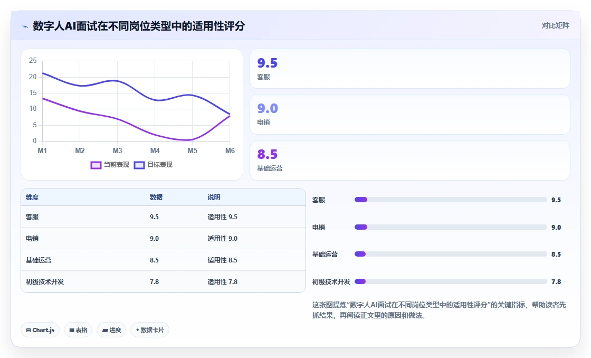591x358 pixels.
Task: Click the 初级技术开发 progress bar
Action: point(451,281)
